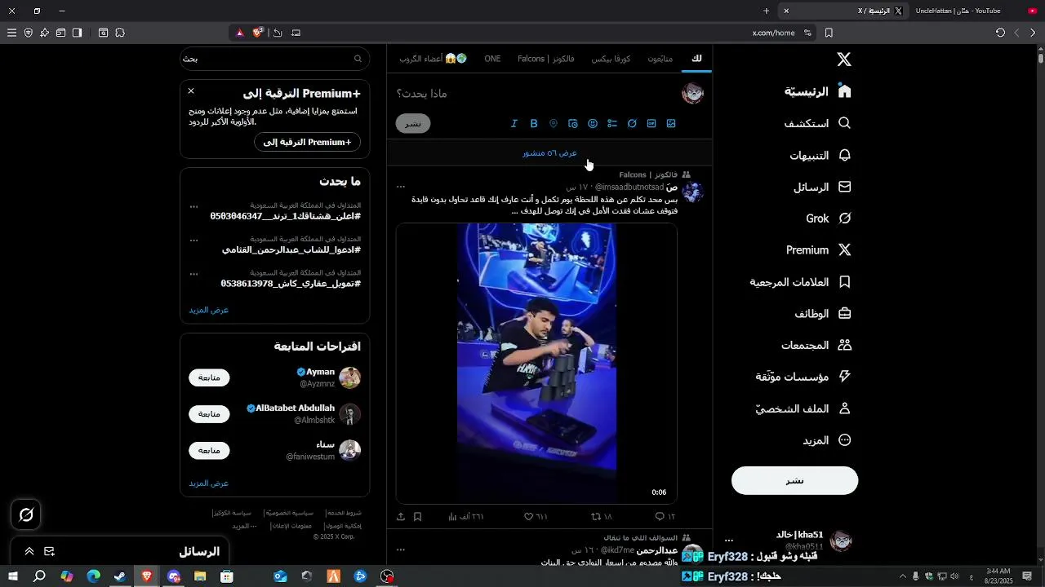
Task: Open Brave Shields lion icon
Action: [259, 33]
